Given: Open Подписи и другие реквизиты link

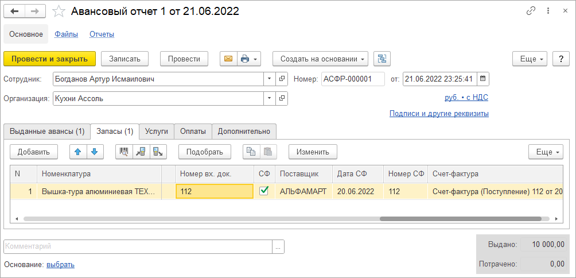Looking at the screenshot, I should [439, 114].
